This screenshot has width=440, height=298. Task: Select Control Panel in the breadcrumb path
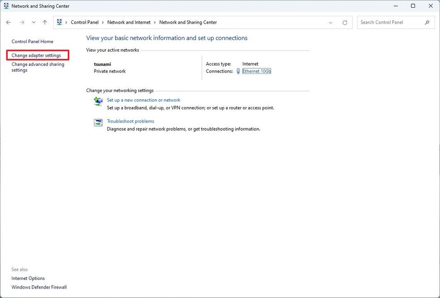tap(84, 22)
